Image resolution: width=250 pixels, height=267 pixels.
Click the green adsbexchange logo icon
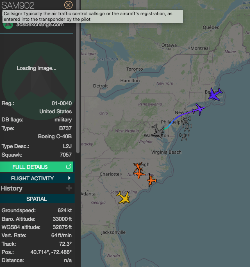click(x=8, y=25)
